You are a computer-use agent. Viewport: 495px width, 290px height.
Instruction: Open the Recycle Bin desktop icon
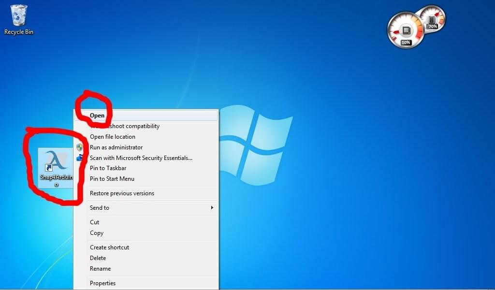(19, 19)
